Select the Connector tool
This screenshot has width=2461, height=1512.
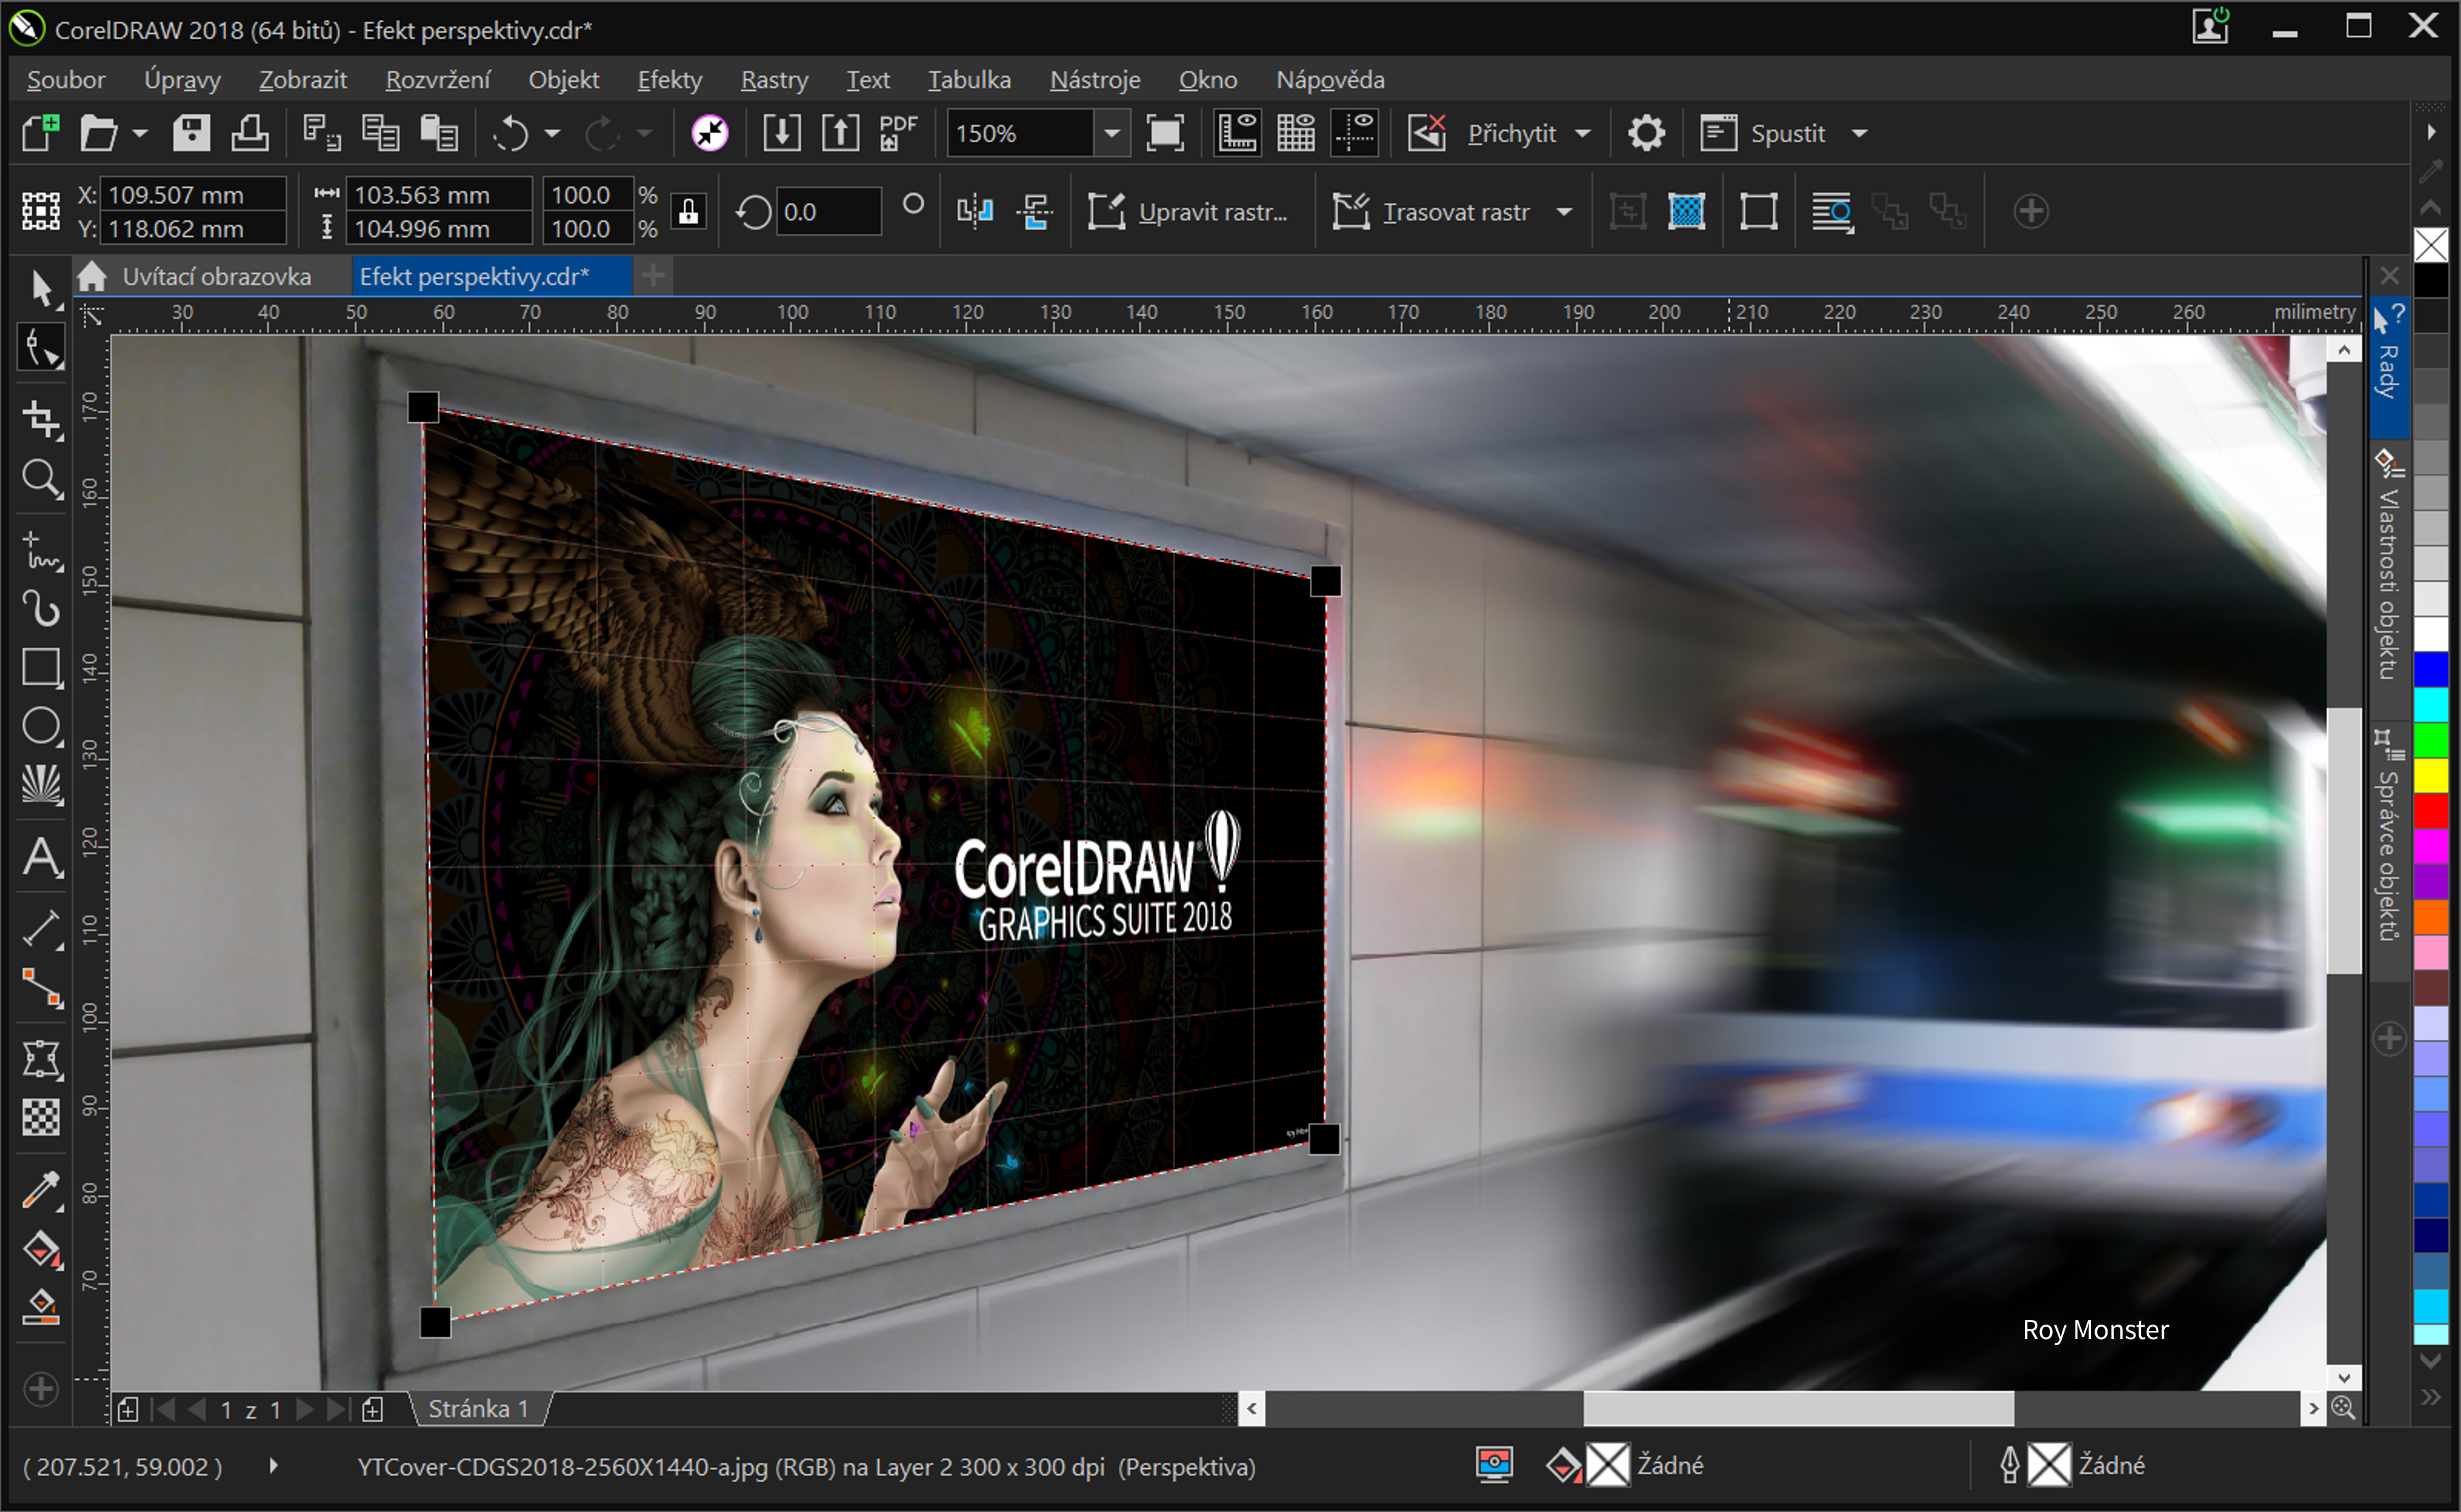pos(41,987)
